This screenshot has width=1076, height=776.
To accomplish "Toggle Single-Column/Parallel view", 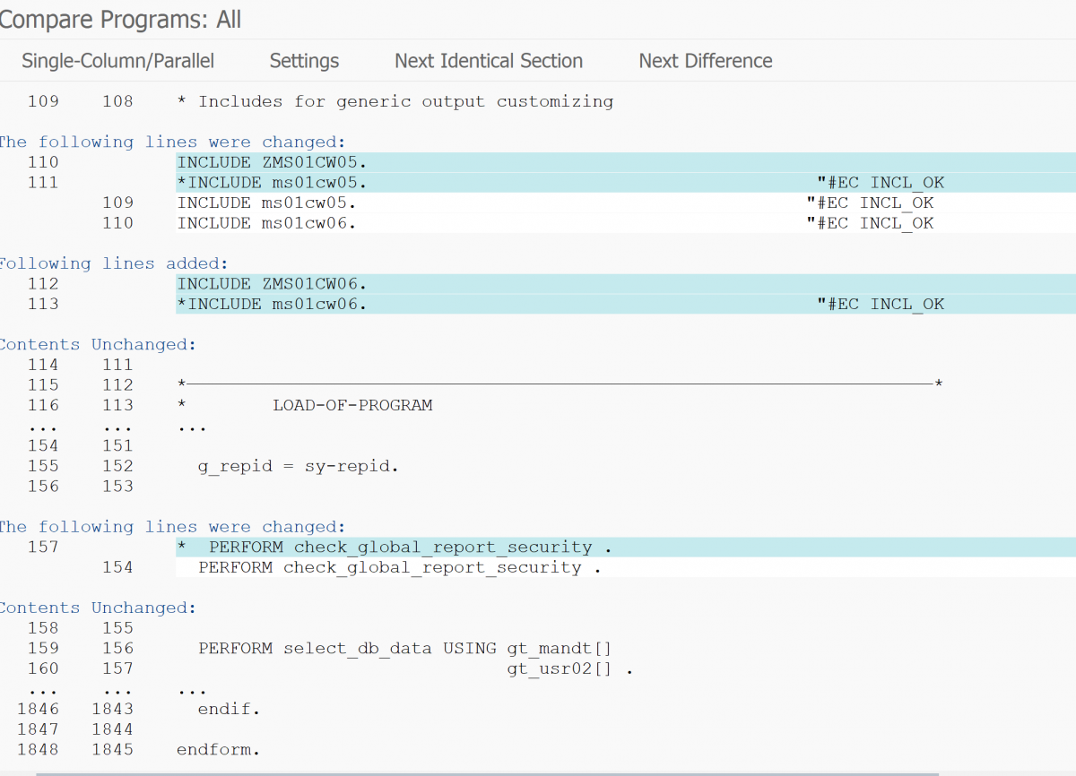I will tap(117, 61).
